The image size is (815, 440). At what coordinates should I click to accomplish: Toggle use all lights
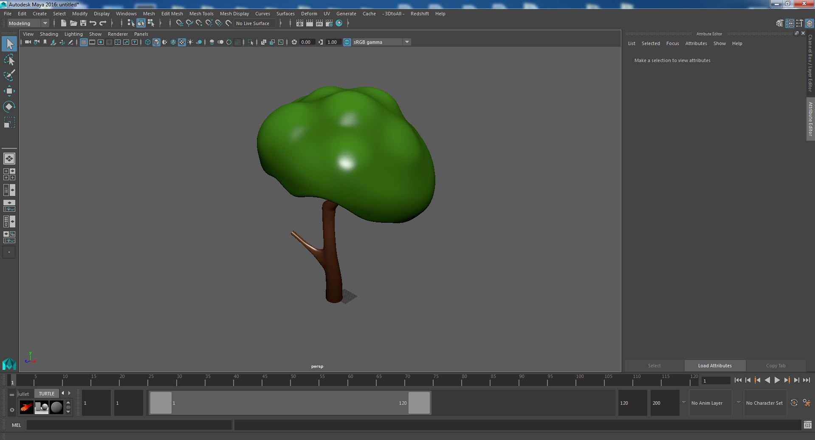point(190,42)
